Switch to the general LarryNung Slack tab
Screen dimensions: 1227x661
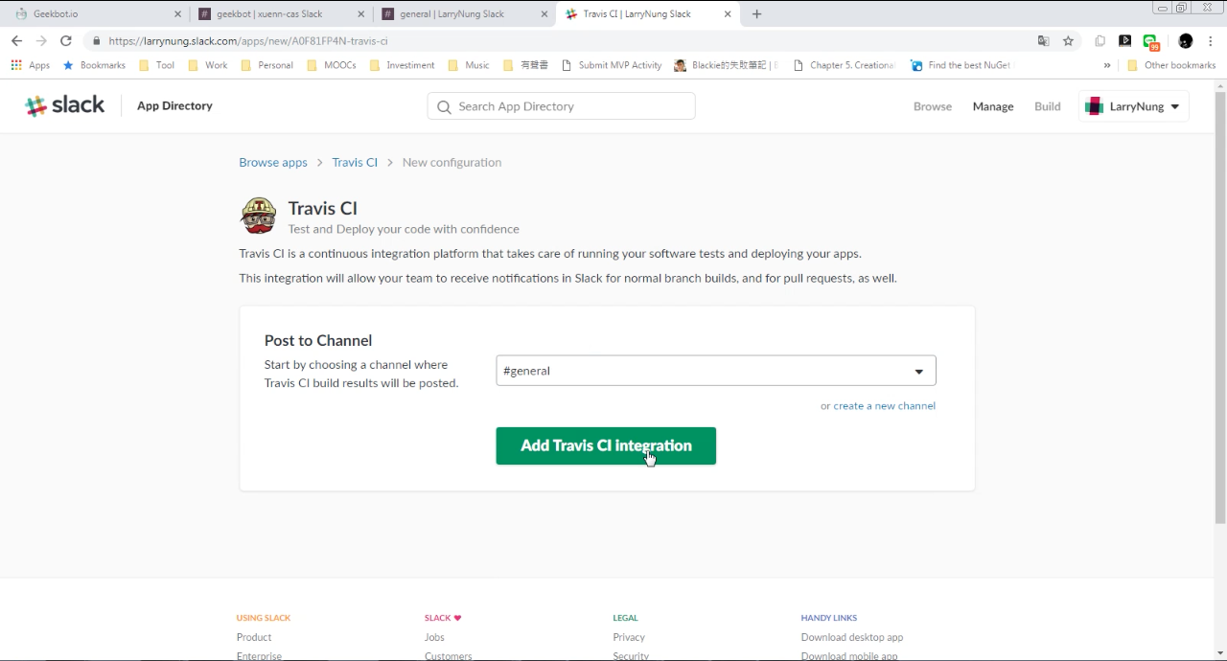(465, 14)
